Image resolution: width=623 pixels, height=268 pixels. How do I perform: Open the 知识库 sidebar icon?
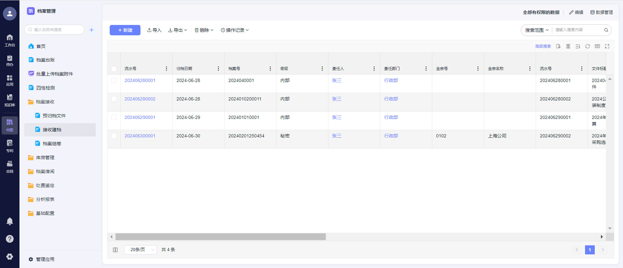(10, 100)
